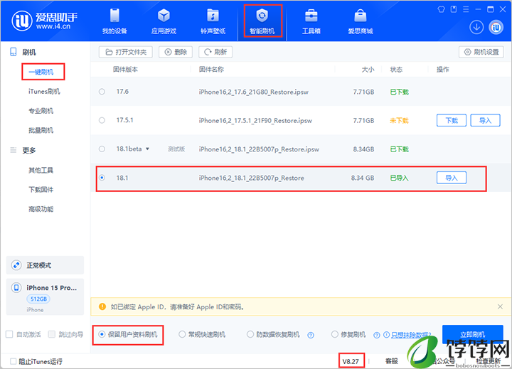Click help icon next to 防数据恢复刷机
The height and width of the screenshot is (369, 512).
point(311,335)
